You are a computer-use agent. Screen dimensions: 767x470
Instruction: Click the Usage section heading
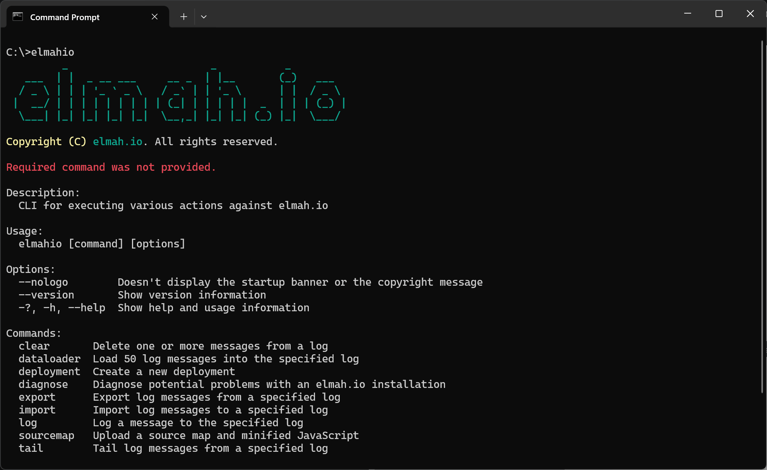click(x=24, y=230)
